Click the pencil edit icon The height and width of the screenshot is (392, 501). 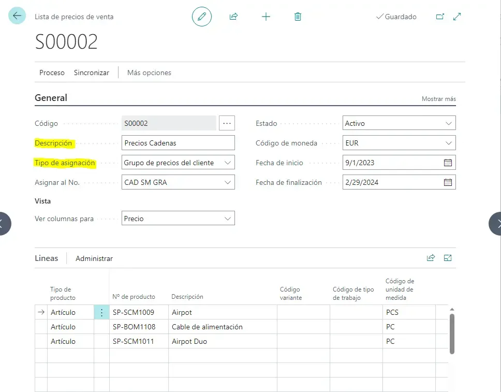tap(202, 17)
